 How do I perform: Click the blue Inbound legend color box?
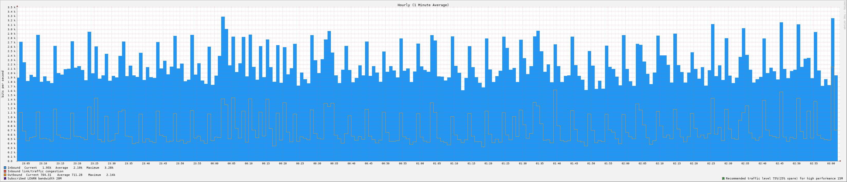point(5,168)
